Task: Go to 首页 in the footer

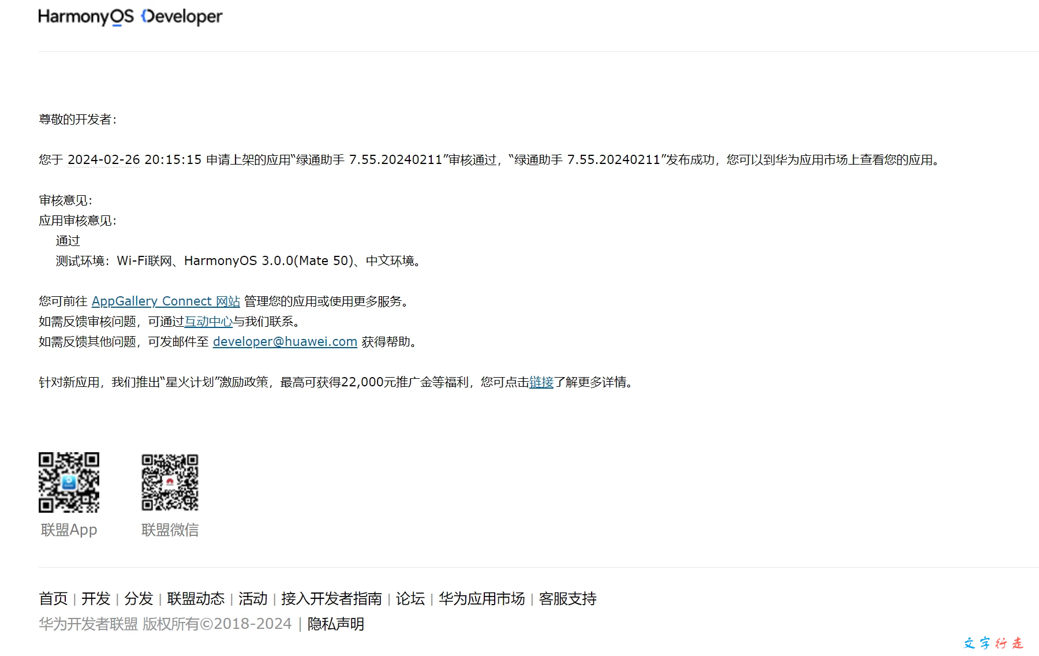Action: [x=53, y=598]
